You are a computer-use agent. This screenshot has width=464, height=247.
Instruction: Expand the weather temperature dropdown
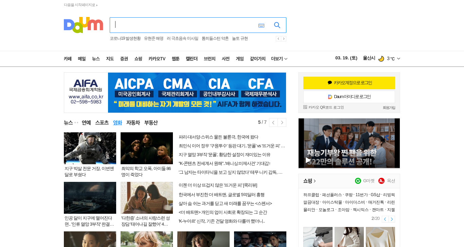click(x=398, y=59)
